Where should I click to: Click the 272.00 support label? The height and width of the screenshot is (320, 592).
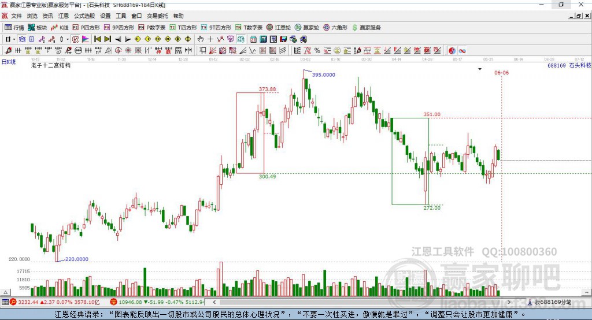(x=432, y=208)
